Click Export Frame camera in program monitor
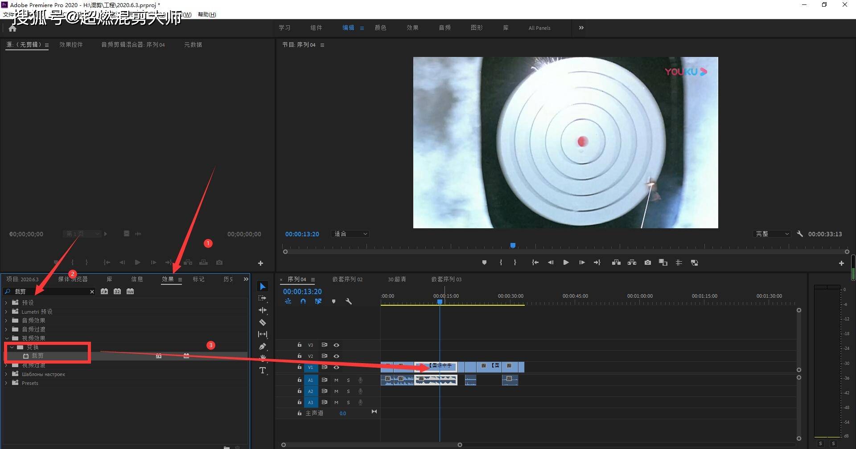Viewport: 856px width, 449px height. point(647,263)
